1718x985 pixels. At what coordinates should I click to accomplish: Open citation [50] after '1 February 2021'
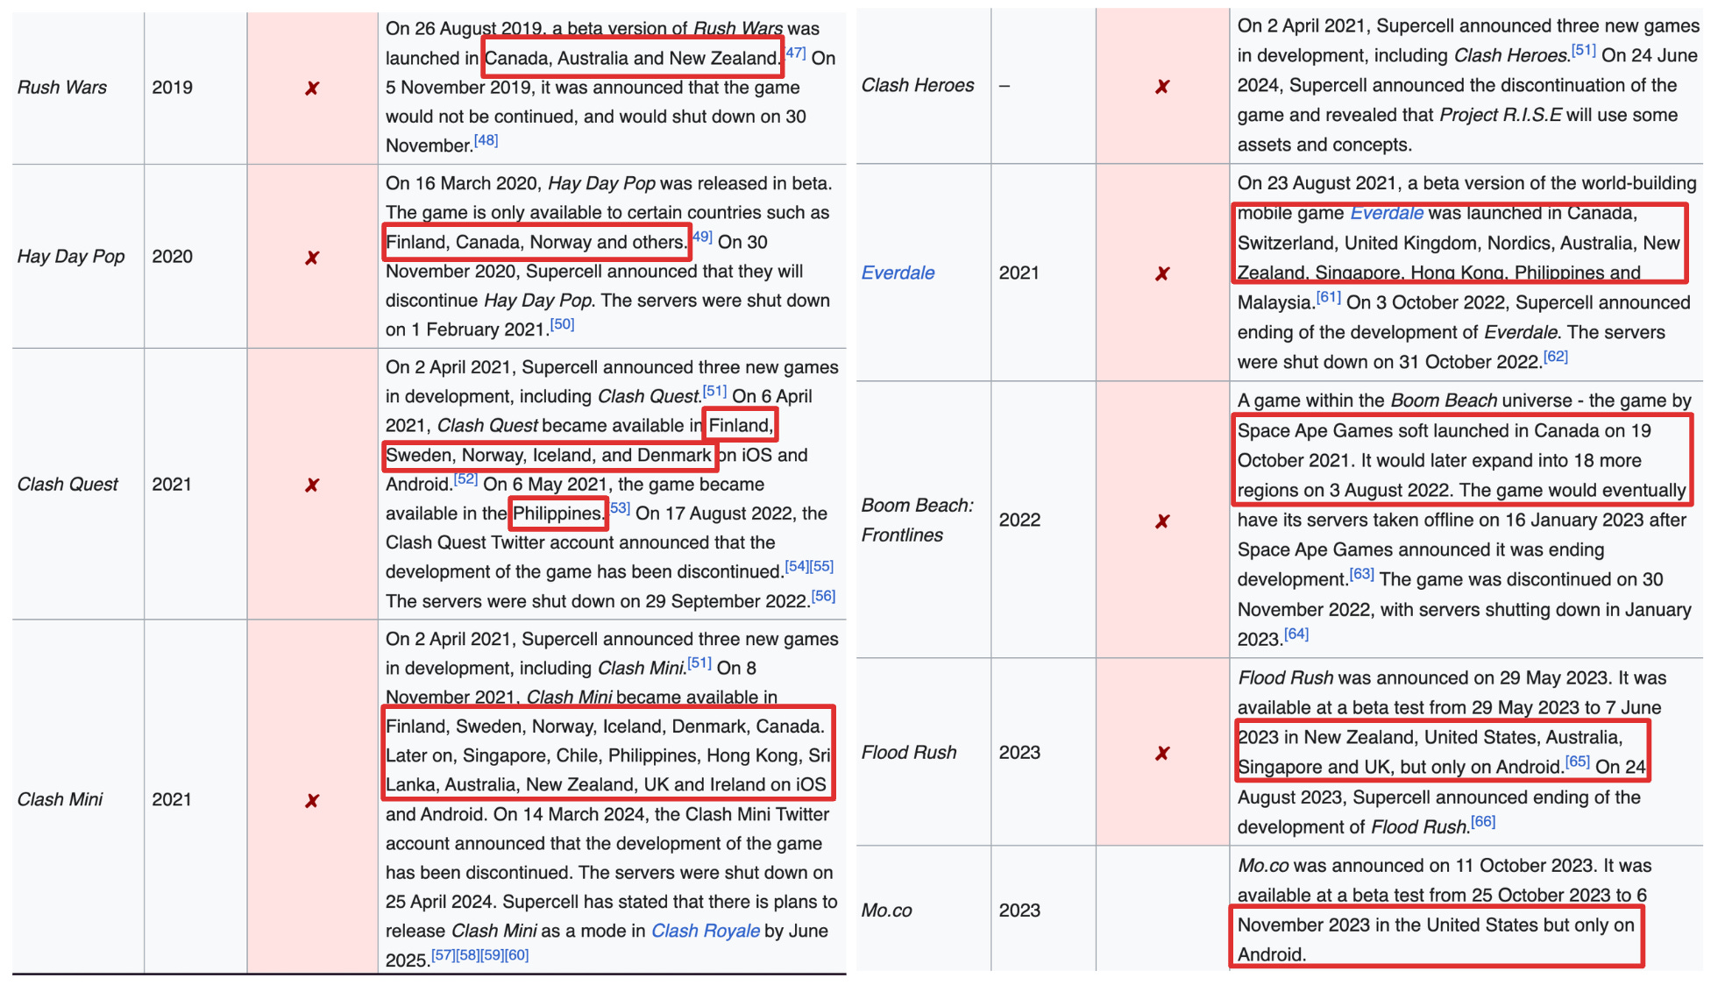click(562, 324)
